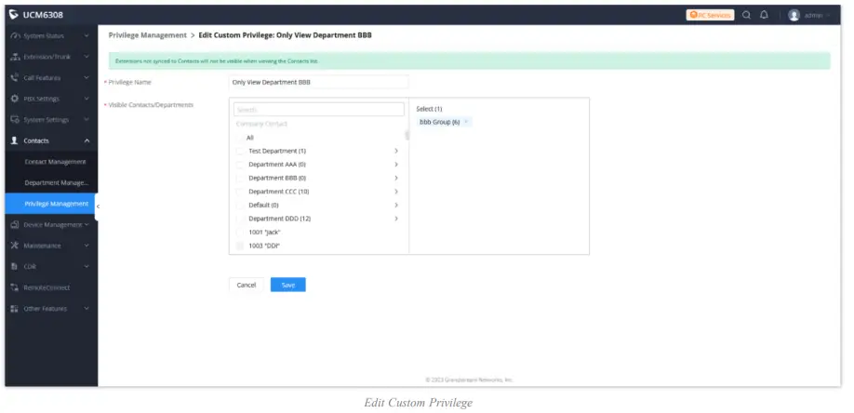The width and height of the screenshot is (854, 413).
Task: Click the Device Management sidebar icon
Action: (x=15, y=224)
